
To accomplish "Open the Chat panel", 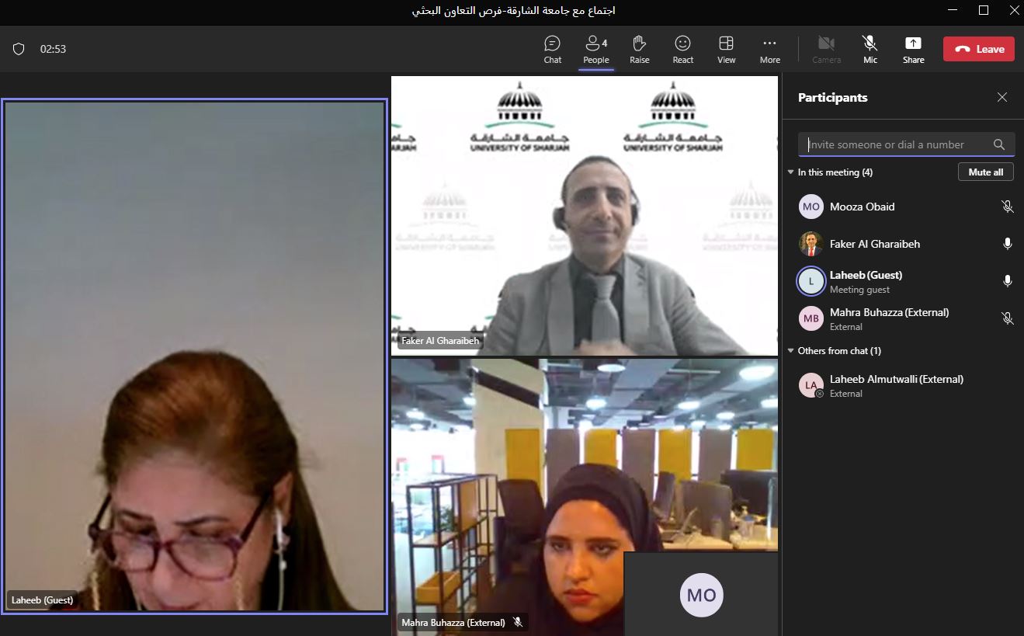I will [x=552, y=49].
